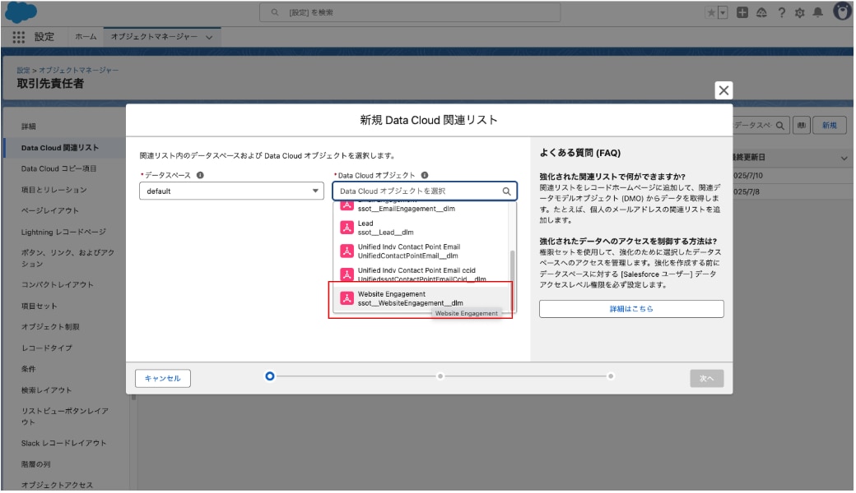Open the default data space dropdown
The image size is (856, 493).
[230, 191]
